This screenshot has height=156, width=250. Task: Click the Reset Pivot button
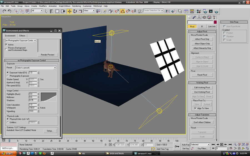click(x=202, y=75)
